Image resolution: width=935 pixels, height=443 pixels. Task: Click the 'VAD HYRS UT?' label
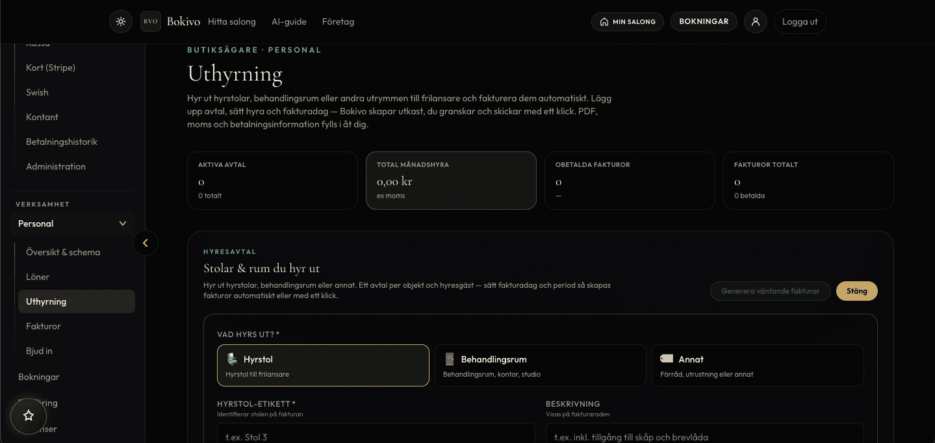click(248, 334)
